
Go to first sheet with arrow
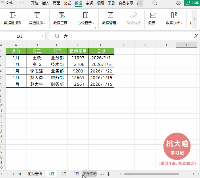tap(1, 174)
